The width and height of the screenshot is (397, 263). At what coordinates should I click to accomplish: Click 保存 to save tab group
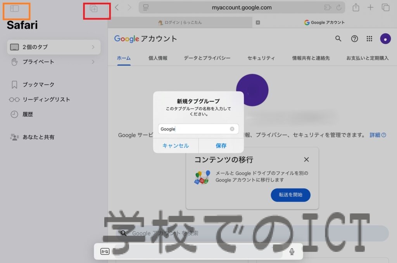click(x=221, y=146)
